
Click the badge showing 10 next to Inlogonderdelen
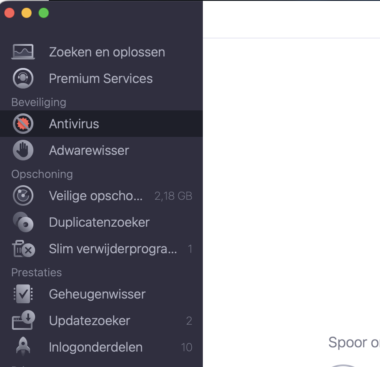point(187,347)
